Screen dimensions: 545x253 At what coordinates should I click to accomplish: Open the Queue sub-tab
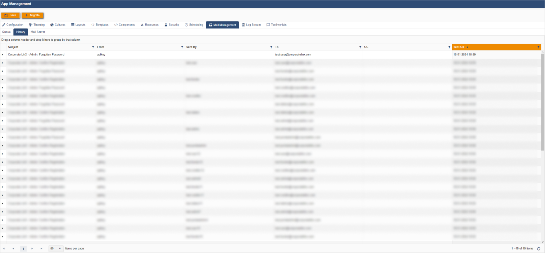click(x=6, y=32)
